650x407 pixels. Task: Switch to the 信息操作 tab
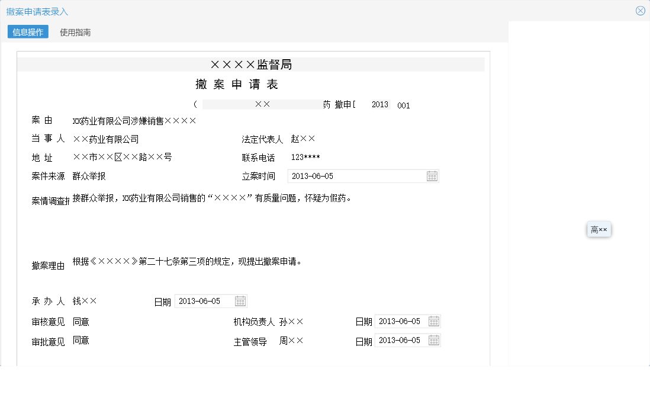pyautogui.click(x=27, y=32)
